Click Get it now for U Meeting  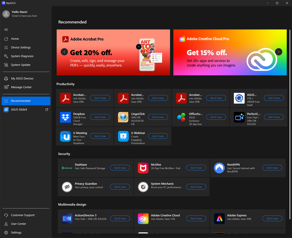pos(100,136)
